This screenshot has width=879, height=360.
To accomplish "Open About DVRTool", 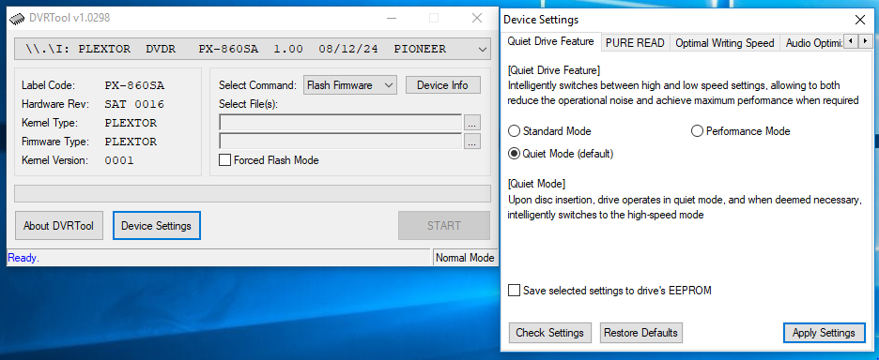I will pos(59,226).
